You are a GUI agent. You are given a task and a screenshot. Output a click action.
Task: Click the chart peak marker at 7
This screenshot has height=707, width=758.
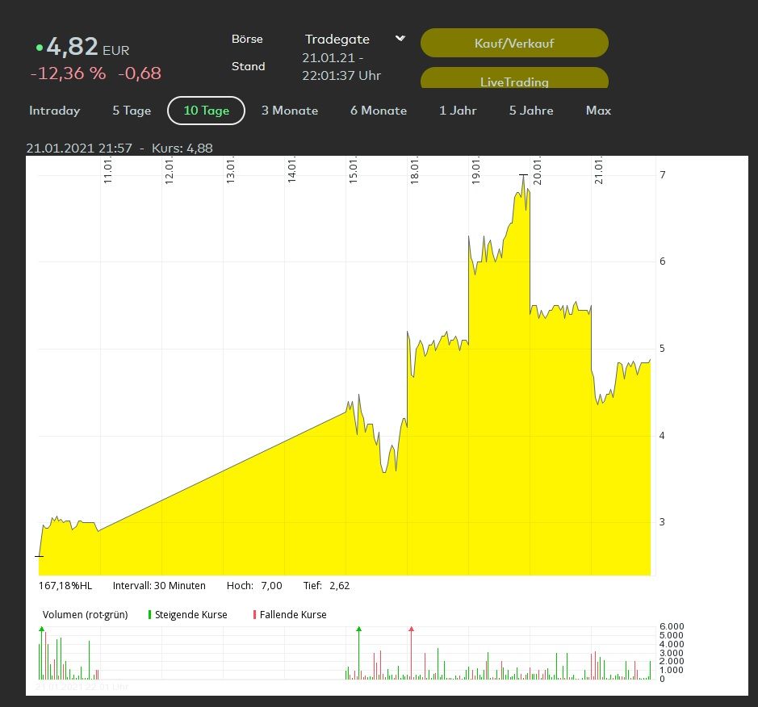point(523,174)
